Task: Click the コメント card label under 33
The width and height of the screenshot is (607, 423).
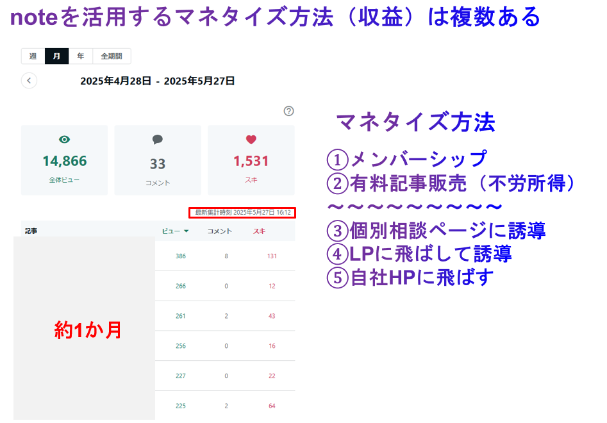Action: pyautogui.click(x=158, y=183)
